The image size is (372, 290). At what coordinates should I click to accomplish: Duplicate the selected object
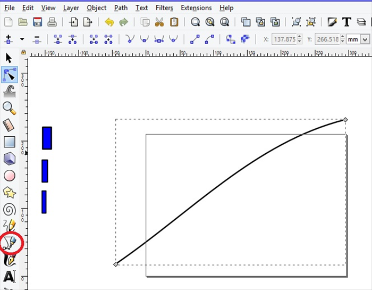coord(246,22)
